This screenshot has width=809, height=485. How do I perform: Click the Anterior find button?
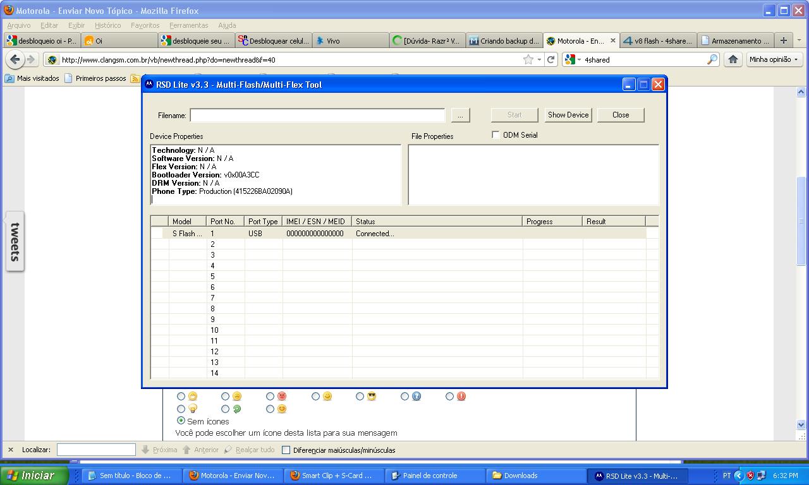(200, 450)
